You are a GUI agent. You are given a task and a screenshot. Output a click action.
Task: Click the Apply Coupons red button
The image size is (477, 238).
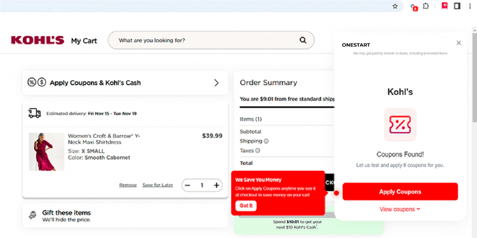(x=400, y=192)
